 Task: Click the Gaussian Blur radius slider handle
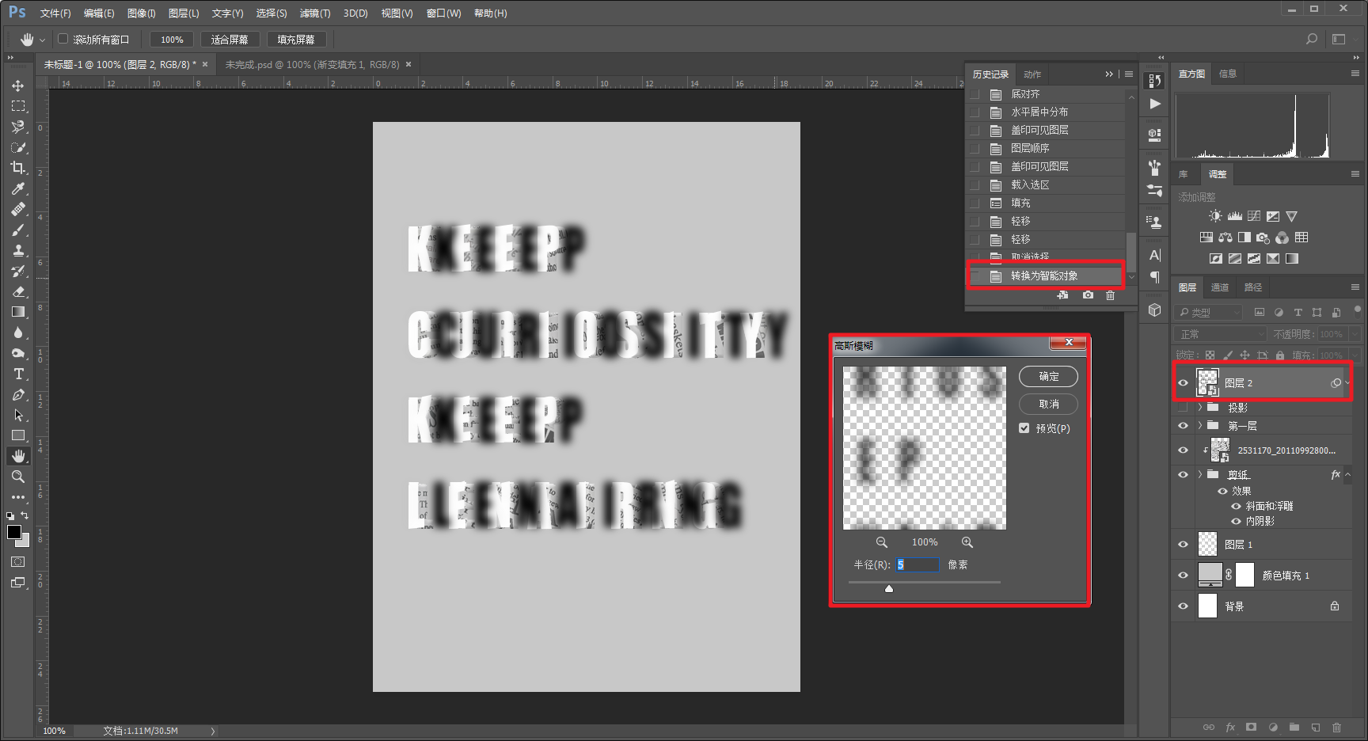pyautogui.click(x=889, y=588)
